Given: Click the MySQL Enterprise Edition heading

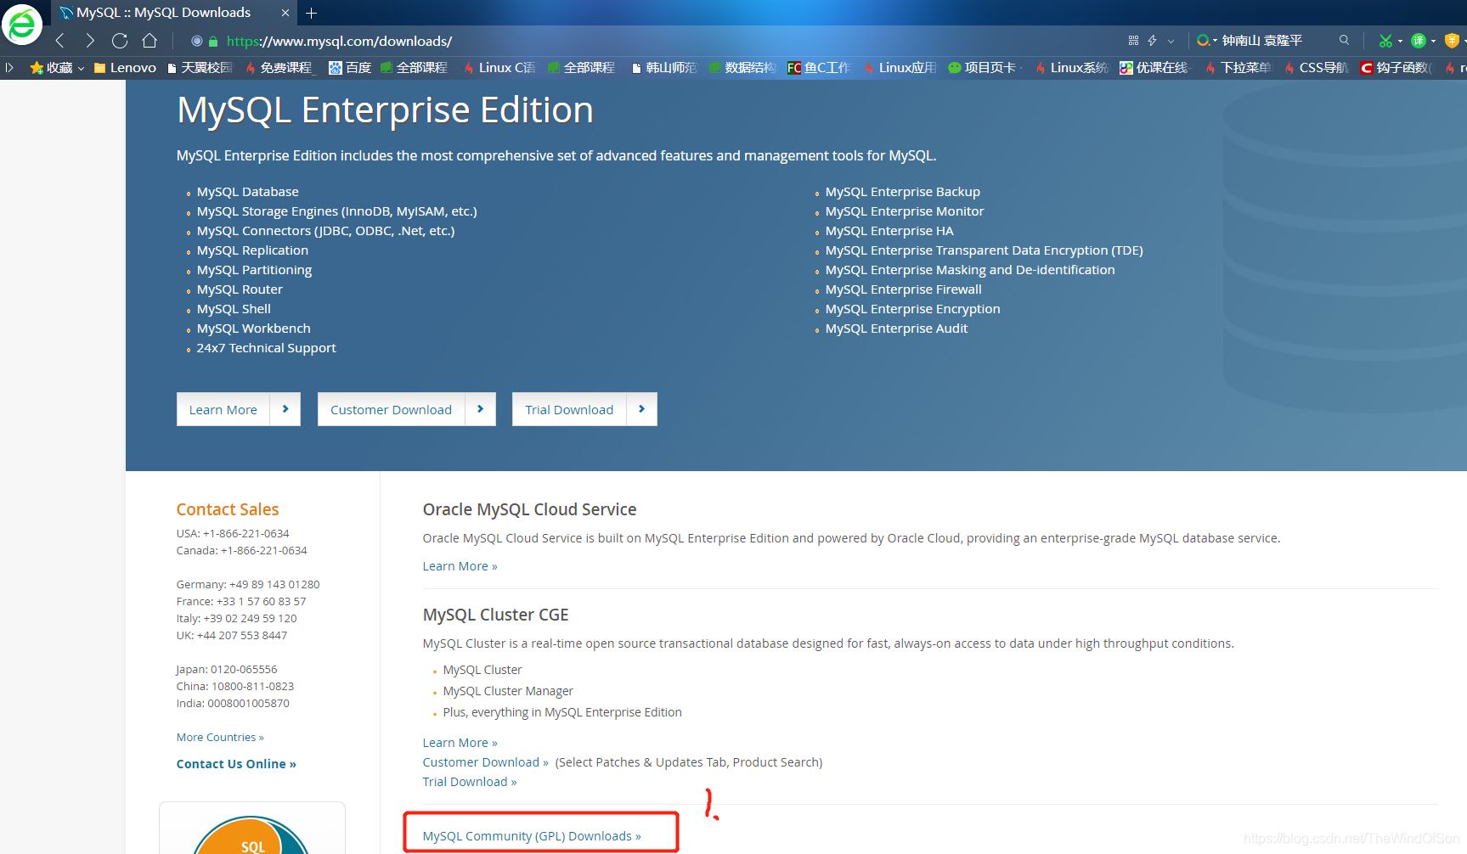Looking at the screenshot, I should (385, 110).
